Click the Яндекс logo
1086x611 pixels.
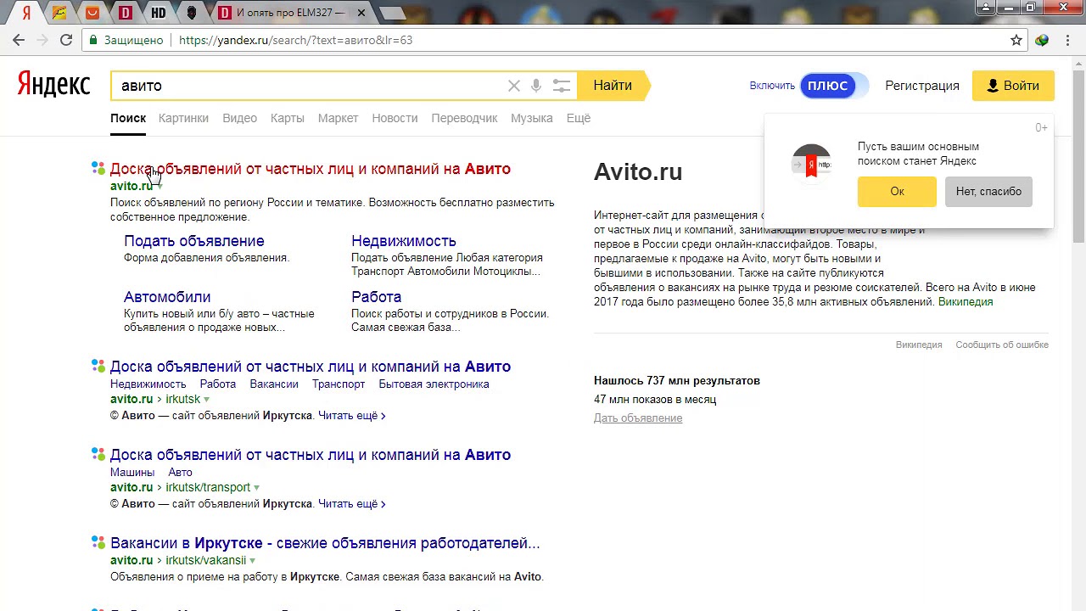click(53, 84)
